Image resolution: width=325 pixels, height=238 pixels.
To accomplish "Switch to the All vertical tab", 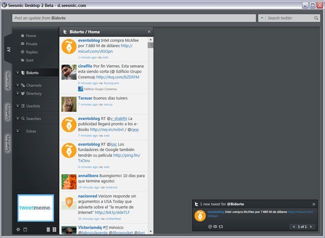I will tap(8, 49).
